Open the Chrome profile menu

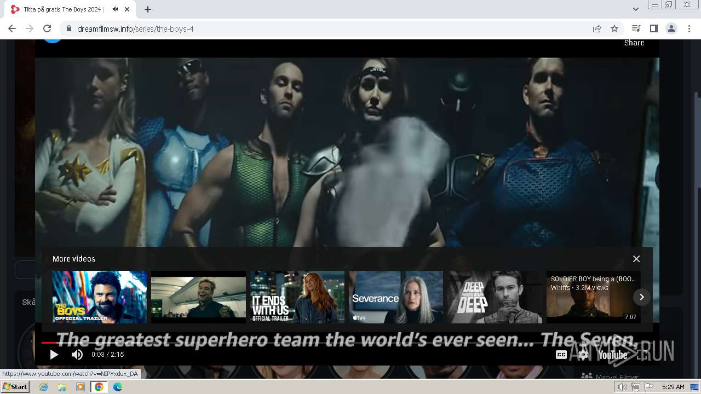click(x=671, y=28)
